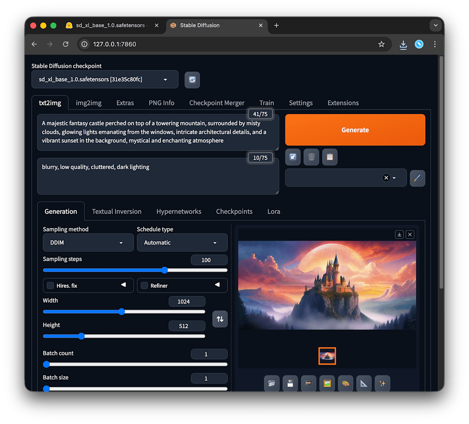Reload the page icon

click(66, 44)
